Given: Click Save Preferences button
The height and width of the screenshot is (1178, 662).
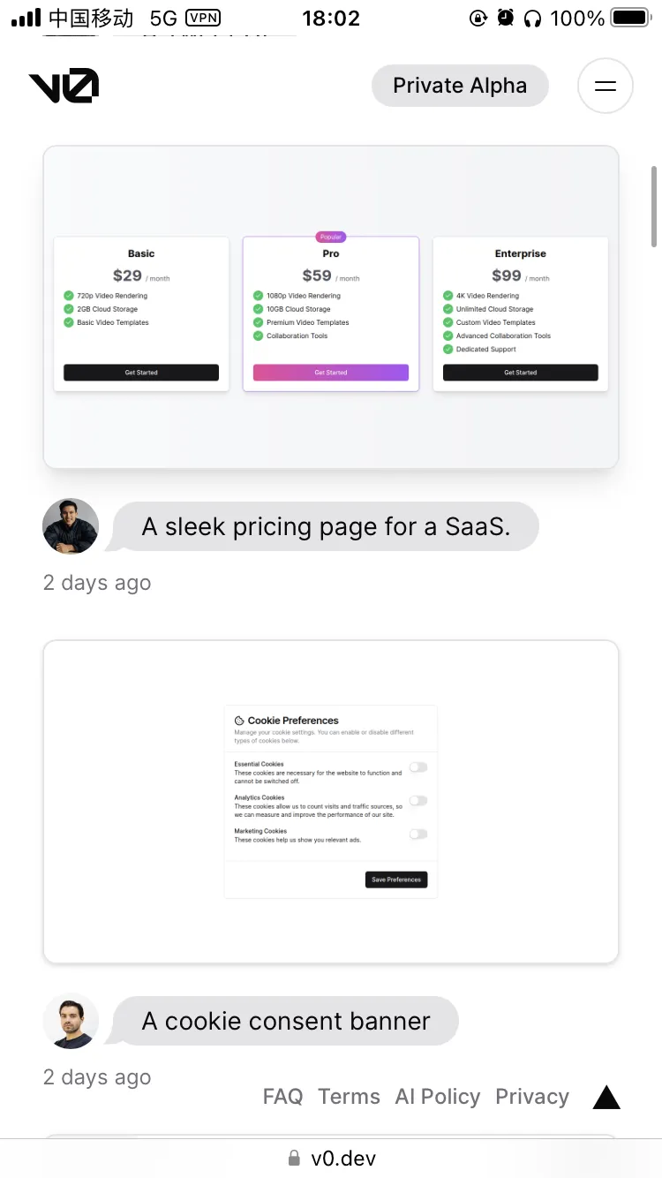Looking at the screenshot, I should [396, 880].
